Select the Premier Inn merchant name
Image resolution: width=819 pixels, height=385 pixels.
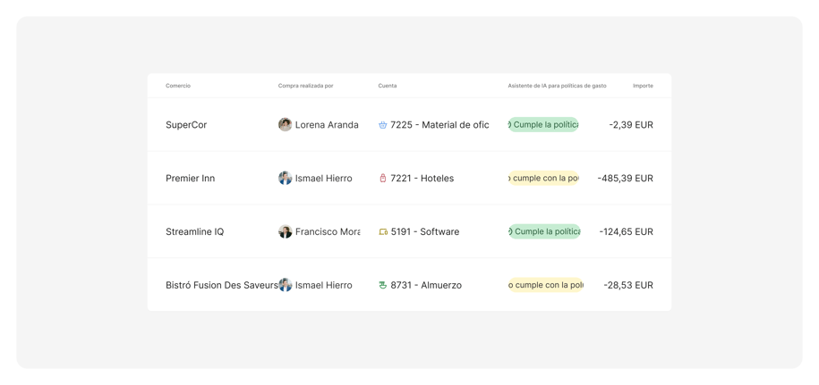(x=190, y=178)
